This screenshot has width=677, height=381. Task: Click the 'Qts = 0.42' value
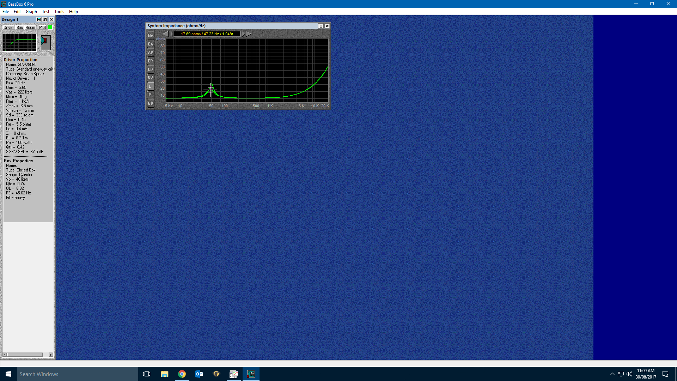tap(15, 147)
